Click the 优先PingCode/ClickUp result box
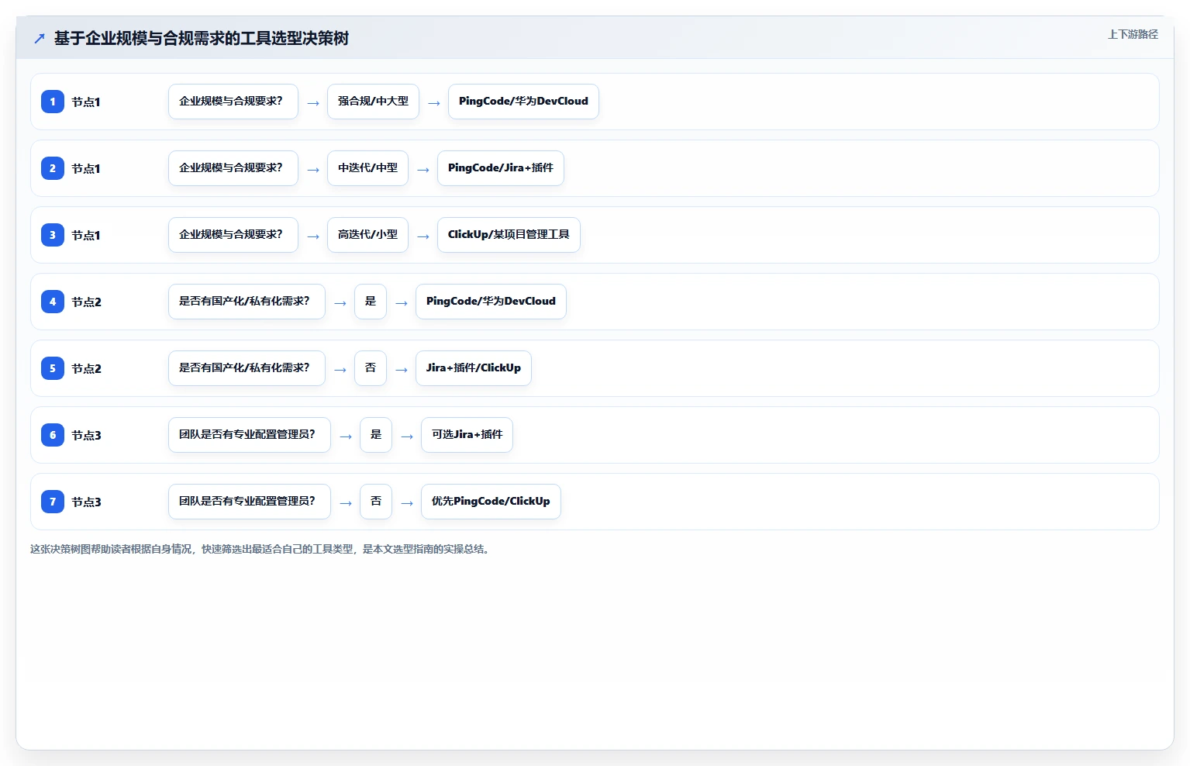 pyautogui.click(x=491, y=502)
